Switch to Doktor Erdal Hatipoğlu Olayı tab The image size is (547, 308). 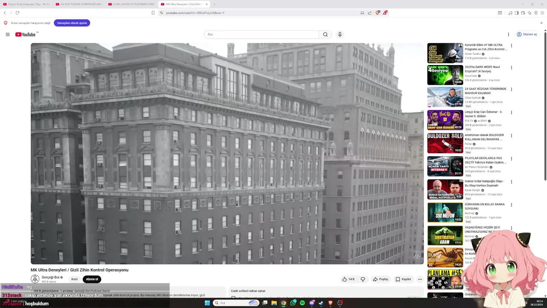26,4
